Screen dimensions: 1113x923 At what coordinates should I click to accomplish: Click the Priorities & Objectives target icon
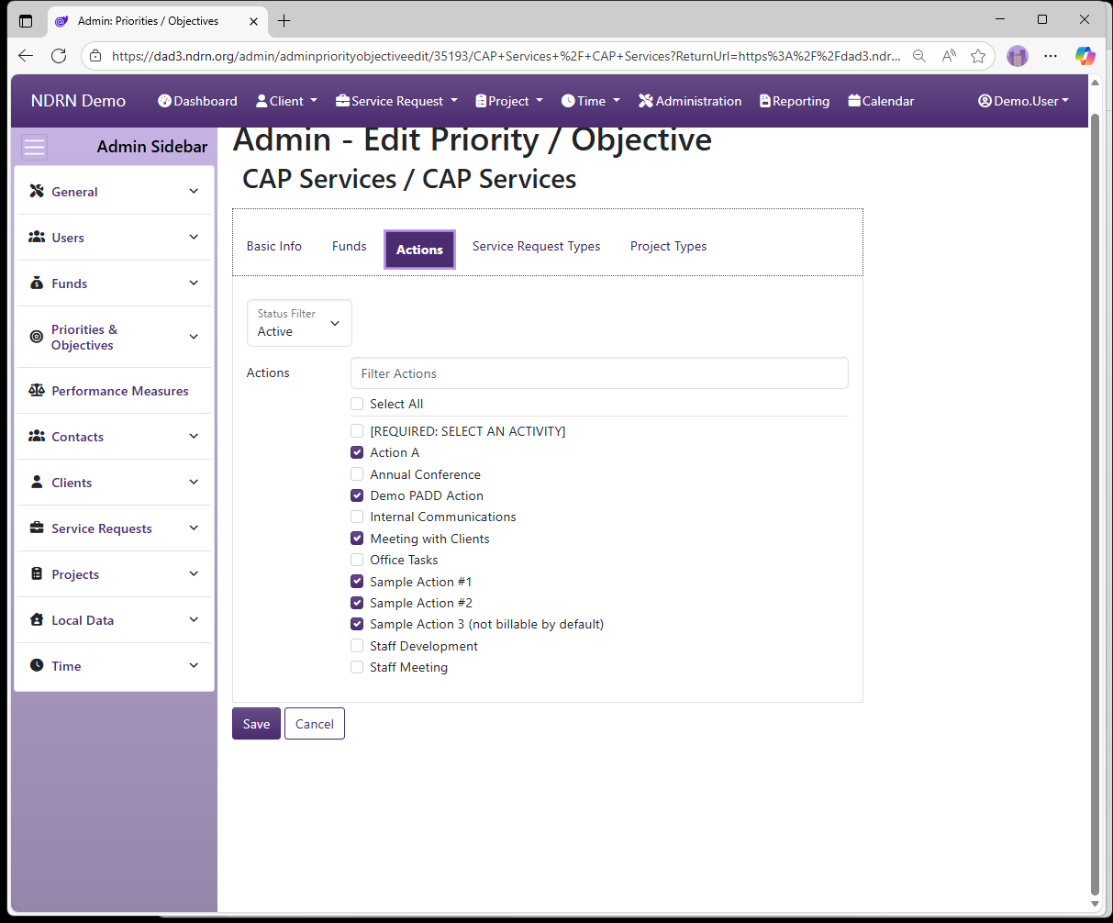(x=37, y=337)
